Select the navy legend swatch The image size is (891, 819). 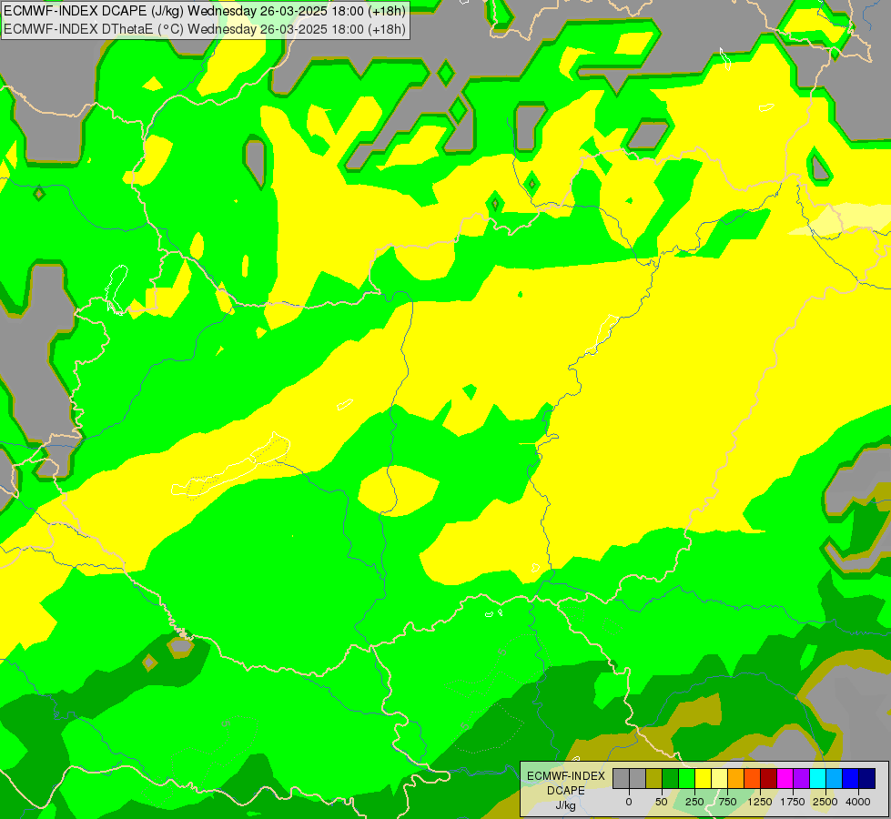click(867, 778)
